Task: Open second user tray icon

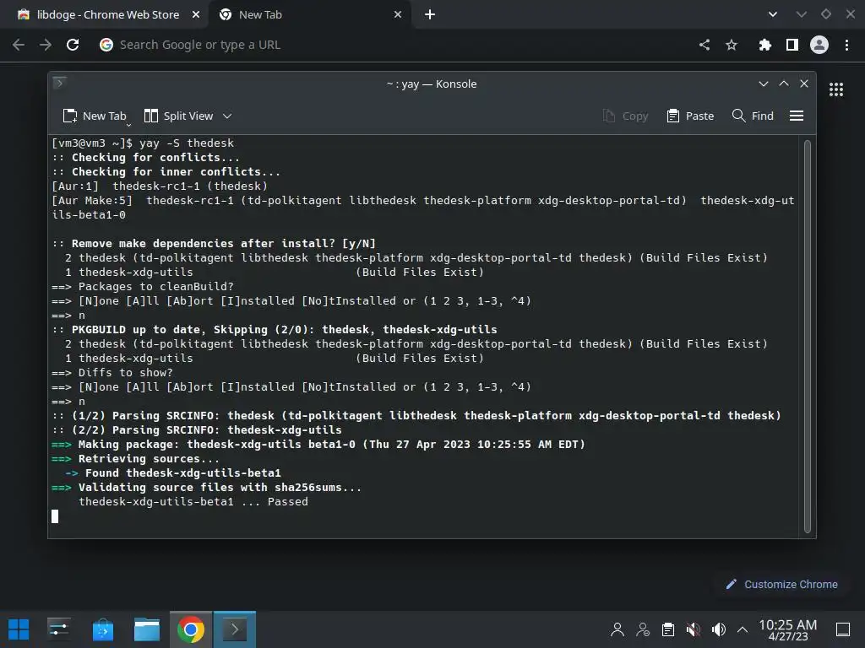Action: coord(643,629)
